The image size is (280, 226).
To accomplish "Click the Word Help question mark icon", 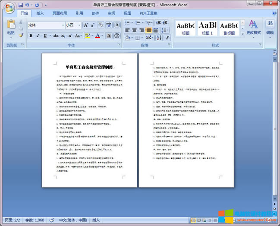I will 274,13.
